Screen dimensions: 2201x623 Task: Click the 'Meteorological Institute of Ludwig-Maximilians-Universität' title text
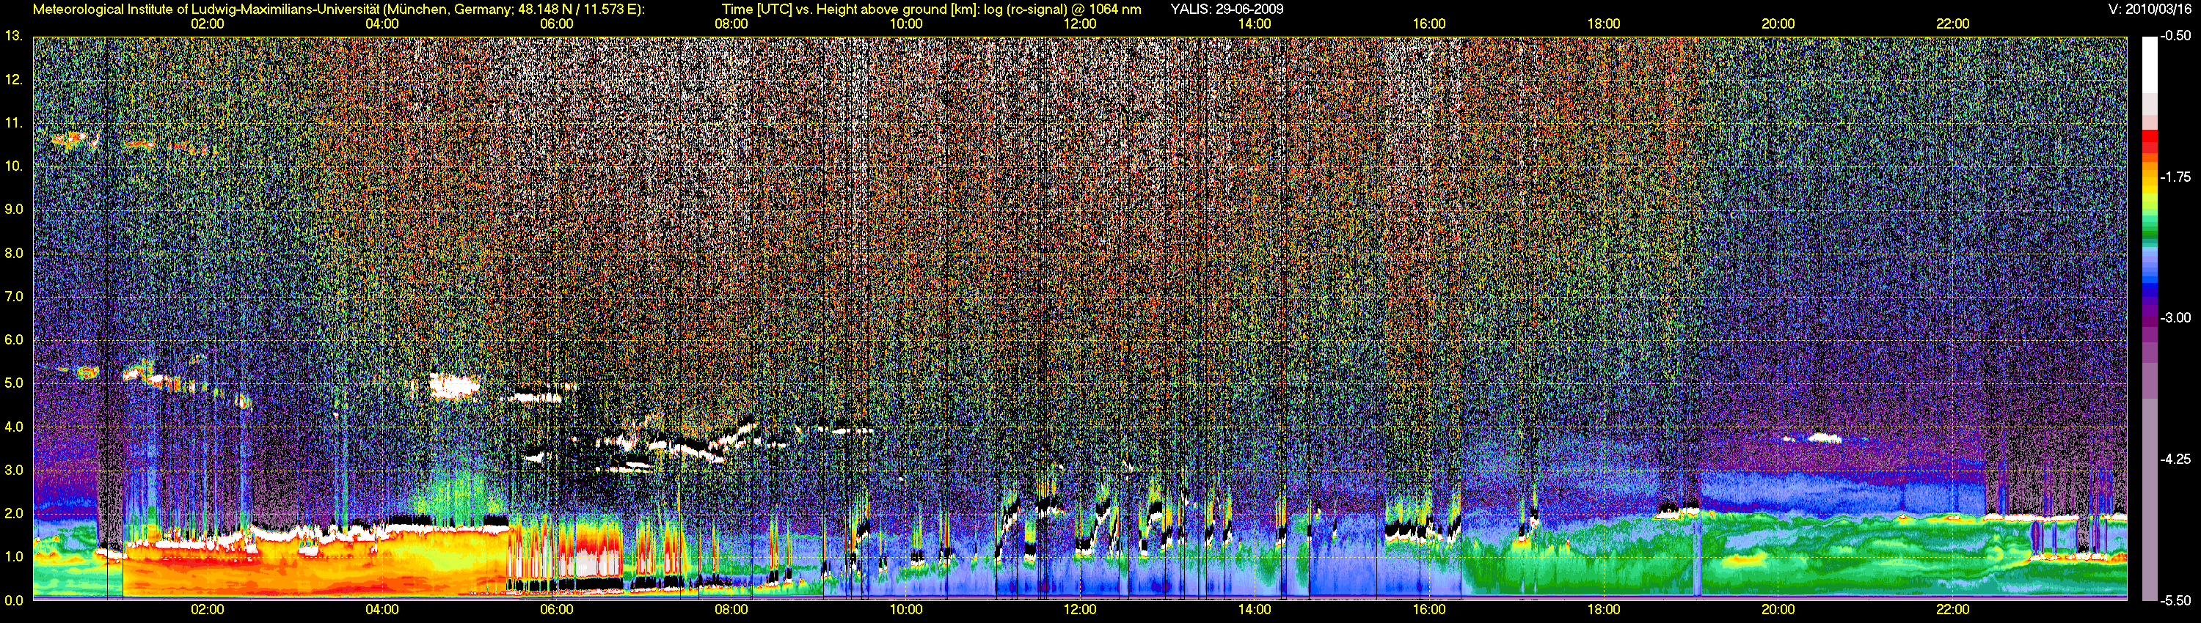pyautogui.click(x=206, y=10)
